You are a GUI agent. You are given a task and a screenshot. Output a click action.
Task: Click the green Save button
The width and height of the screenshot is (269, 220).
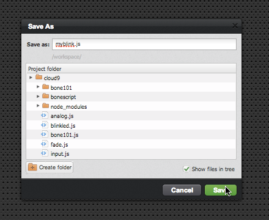[221, 190]
